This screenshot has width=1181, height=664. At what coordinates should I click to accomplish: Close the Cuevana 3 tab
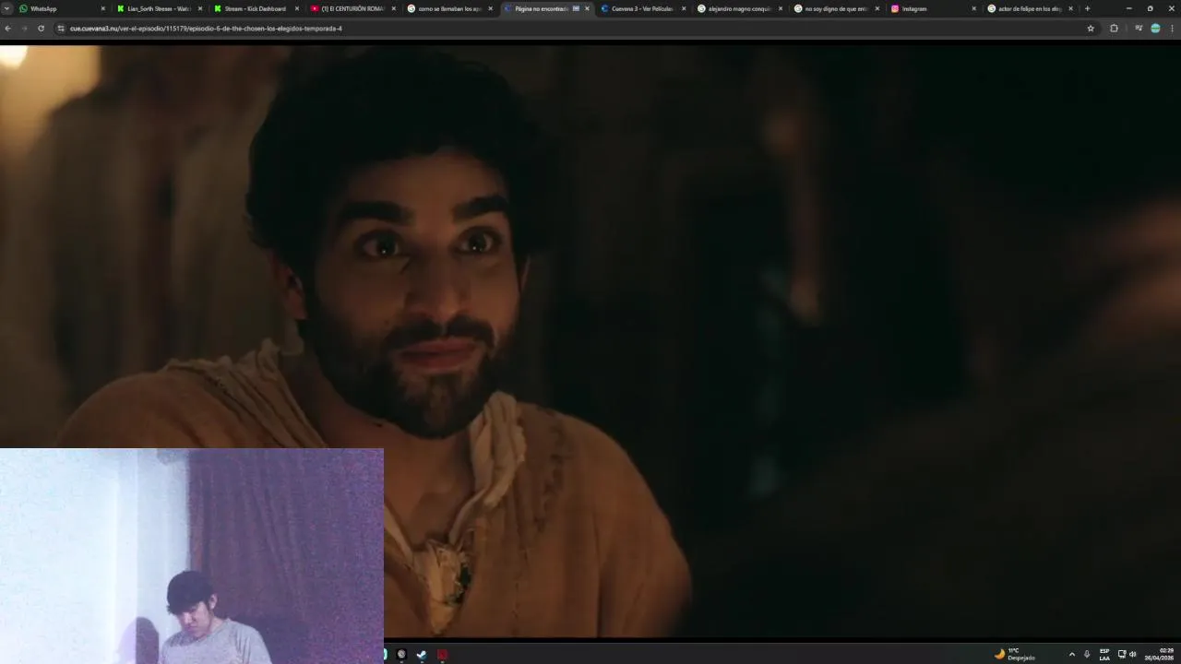point(684,8)
